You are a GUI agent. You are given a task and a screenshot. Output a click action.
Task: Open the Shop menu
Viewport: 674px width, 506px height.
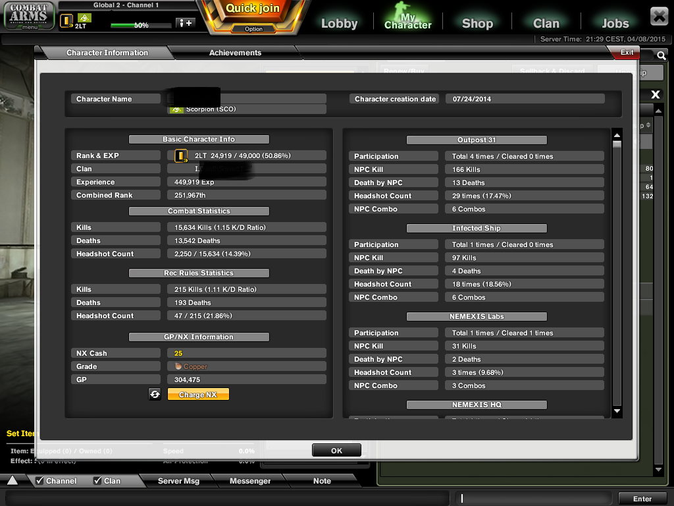[x=477, y=23]
